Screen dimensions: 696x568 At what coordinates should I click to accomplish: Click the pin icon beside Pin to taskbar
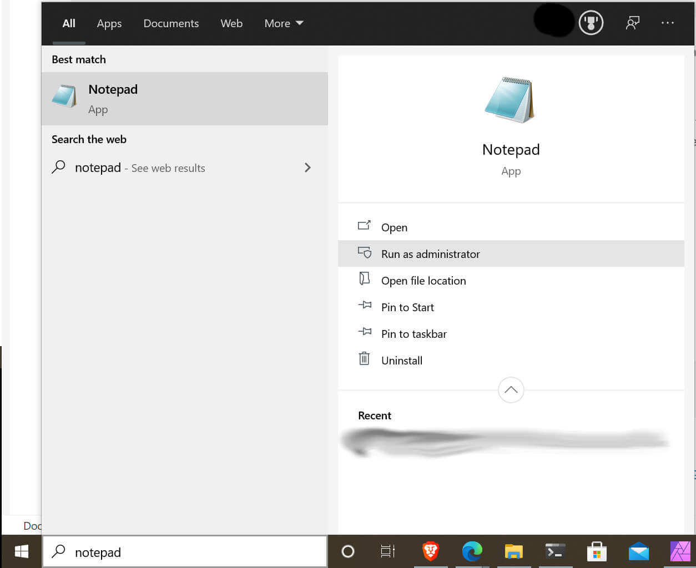coord(365,332)
